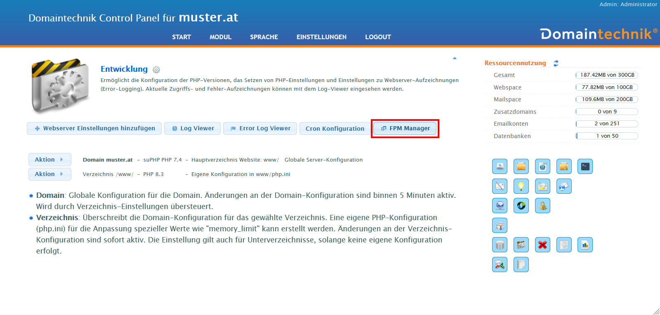Expand the Aktion dropdown for Domain muster.at

tap(49, 160)
